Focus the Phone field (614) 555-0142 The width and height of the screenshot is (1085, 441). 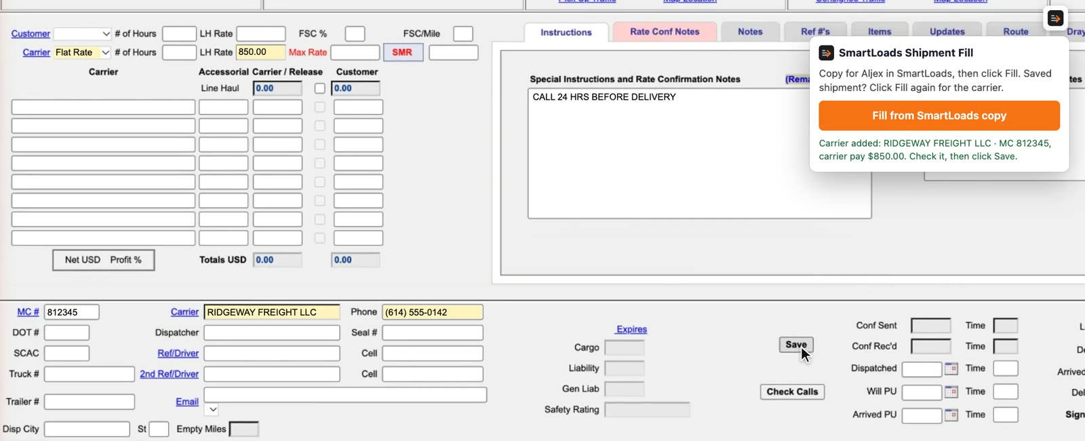pos(433,312)
